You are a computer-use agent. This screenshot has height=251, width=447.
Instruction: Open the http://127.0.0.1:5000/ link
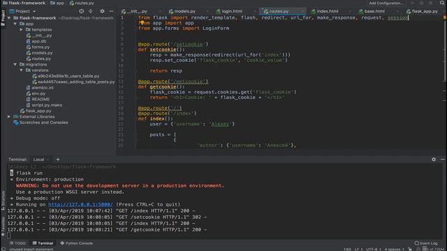(80, 204)
